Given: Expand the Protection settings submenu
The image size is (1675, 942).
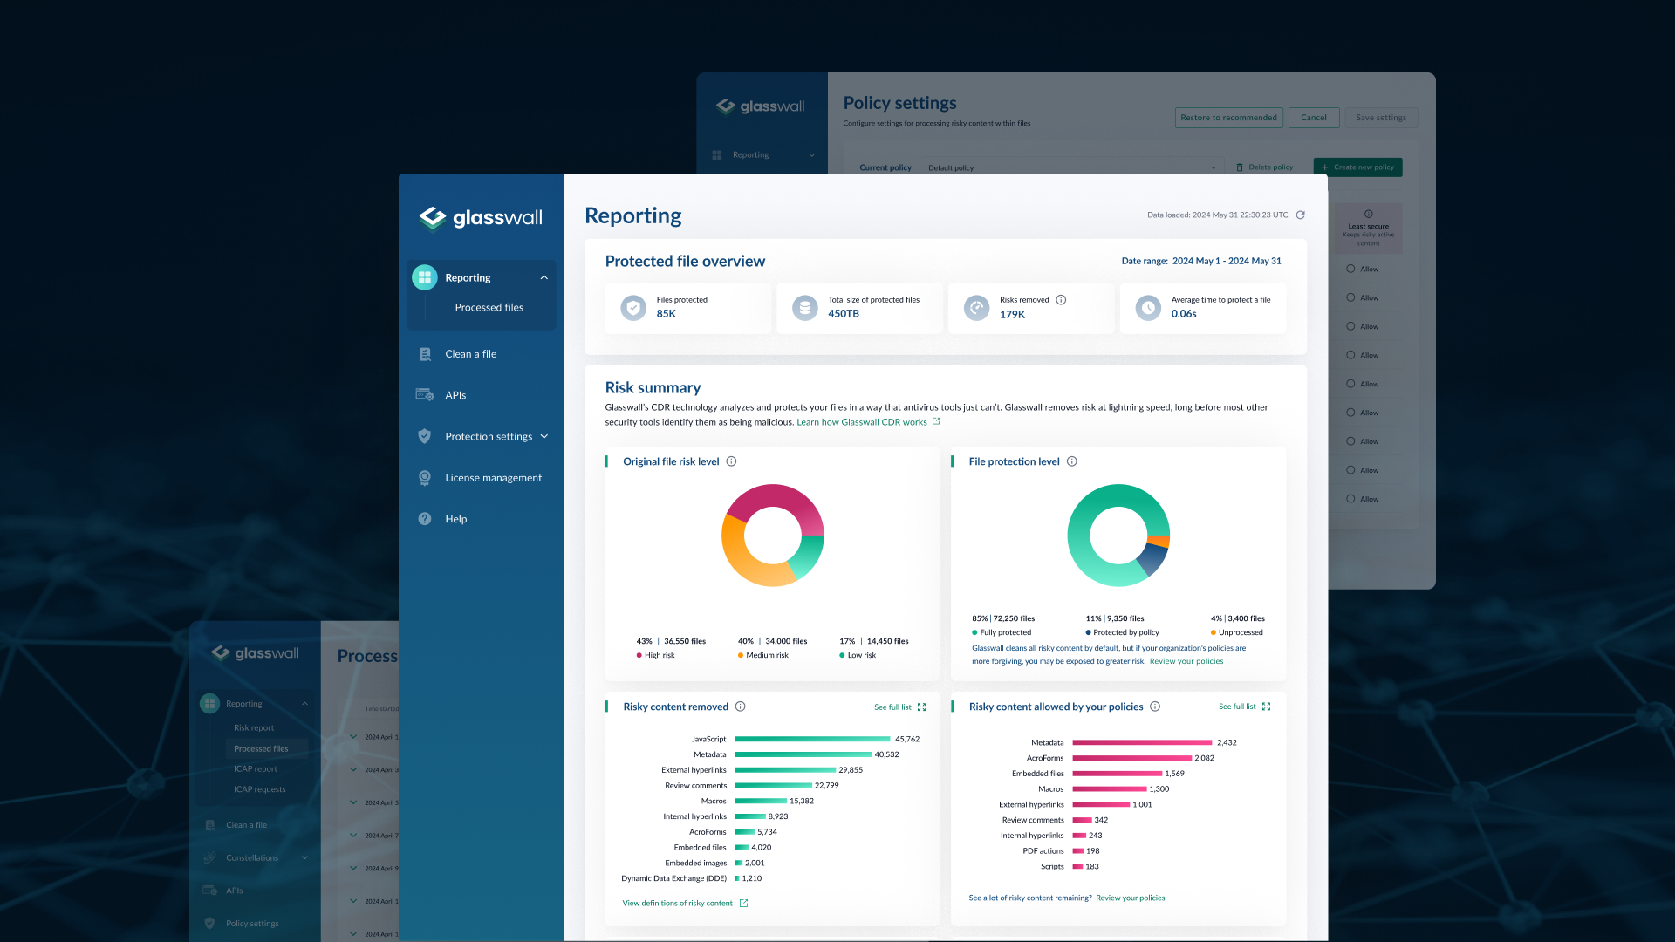Looking at the screenshot, I should [544, 436].
